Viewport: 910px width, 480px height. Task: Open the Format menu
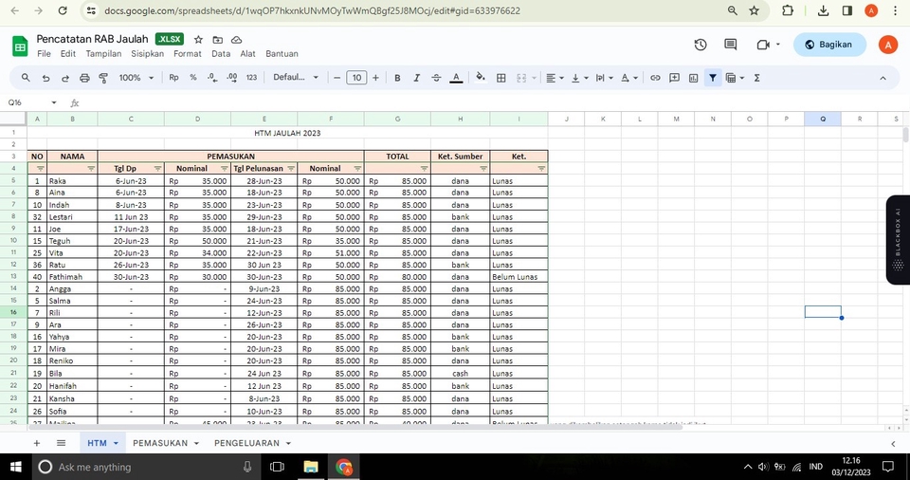pyautogui.click(x=188, y=53)
